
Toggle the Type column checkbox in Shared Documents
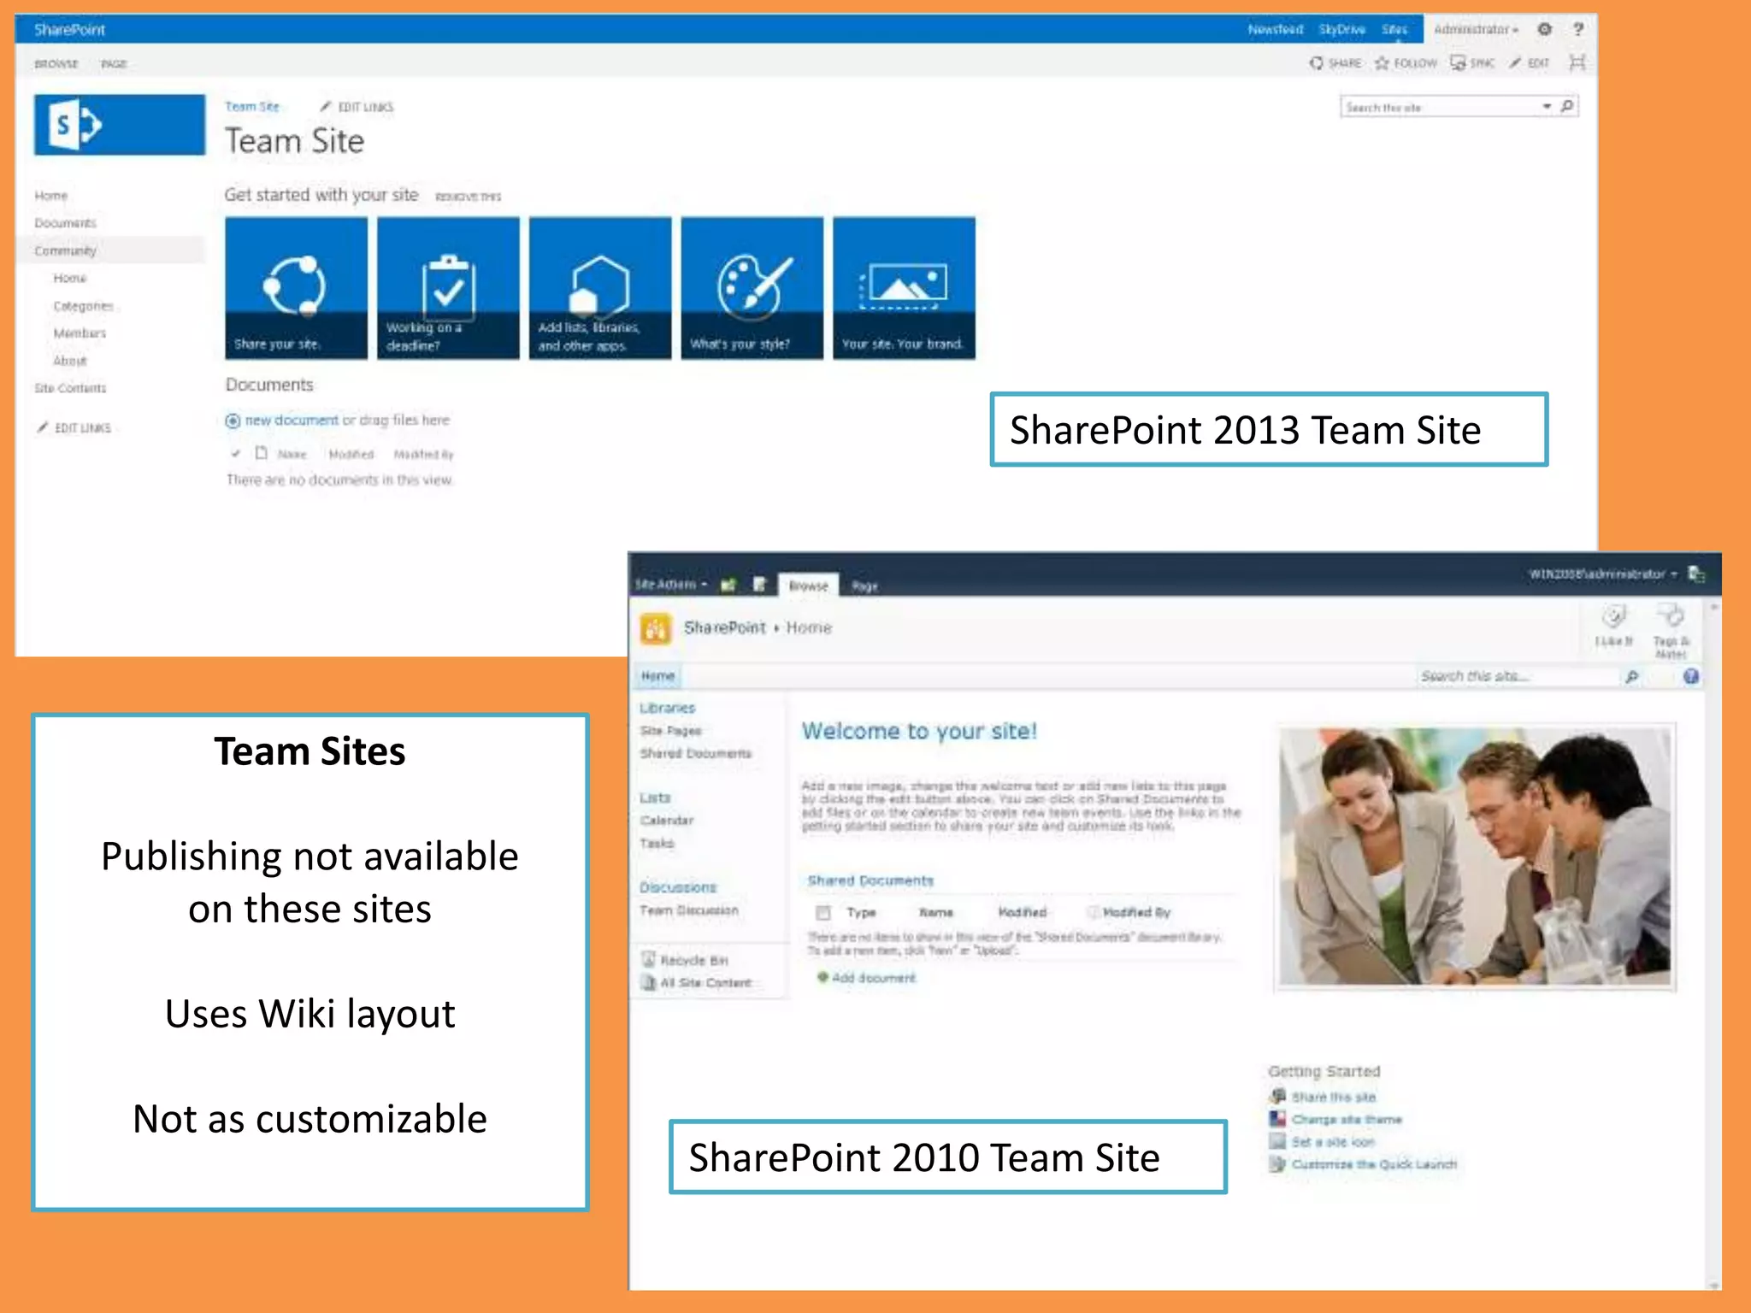pos(823,912)
